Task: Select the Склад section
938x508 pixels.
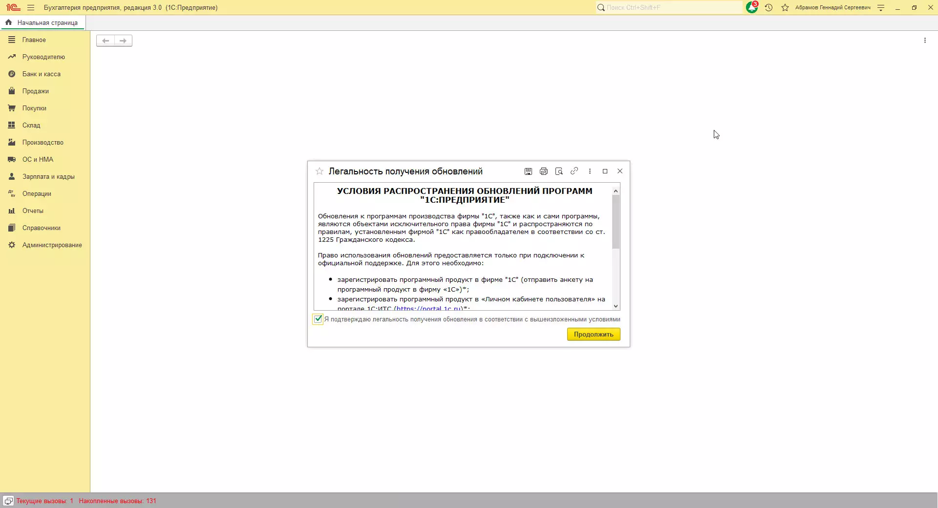Action: tap(45, 125)
